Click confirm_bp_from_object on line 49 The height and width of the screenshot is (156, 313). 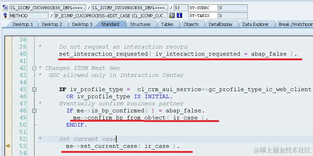pyautogui.click(x=127, y=118)
